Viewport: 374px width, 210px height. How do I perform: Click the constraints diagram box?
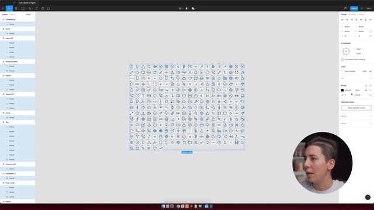tap(346, 51)
